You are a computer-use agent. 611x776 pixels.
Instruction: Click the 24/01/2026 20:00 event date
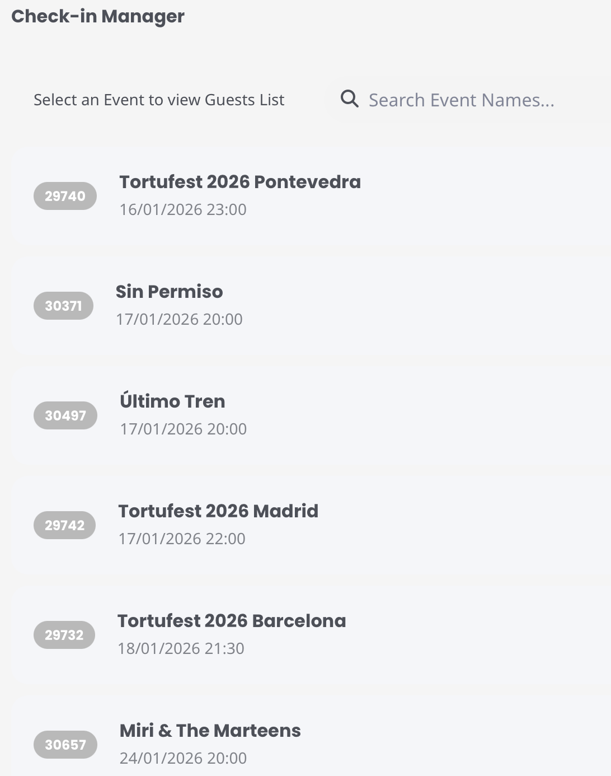(183, 758)
